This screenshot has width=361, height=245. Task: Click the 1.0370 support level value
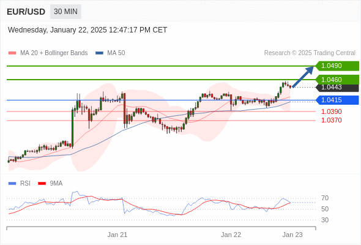(x=332, y=120)
